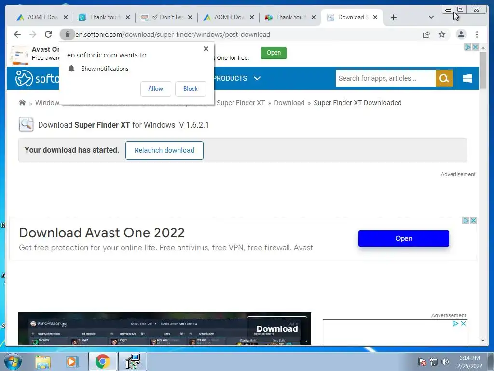Open Super Finder XT breadcrumb link
494x371 pixels.
click(241, 103)
